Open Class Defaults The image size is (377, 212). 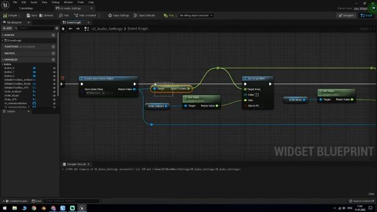click(x=144, y=15)
